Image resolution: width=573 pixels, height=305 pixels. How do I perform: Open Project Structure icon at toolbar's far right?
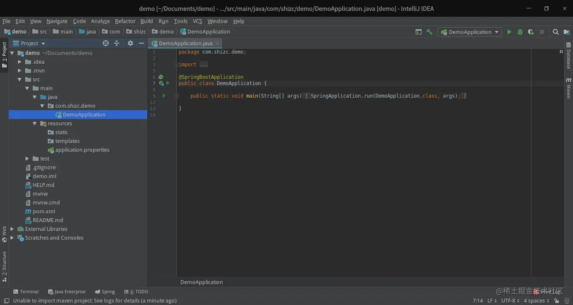coord(566,32)
